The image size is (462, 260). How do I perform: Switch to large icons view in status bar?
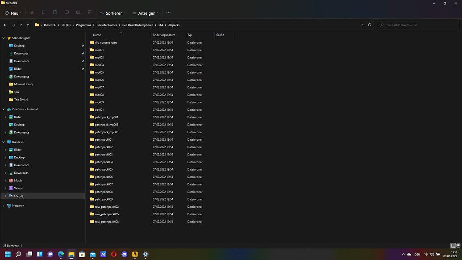458,246
